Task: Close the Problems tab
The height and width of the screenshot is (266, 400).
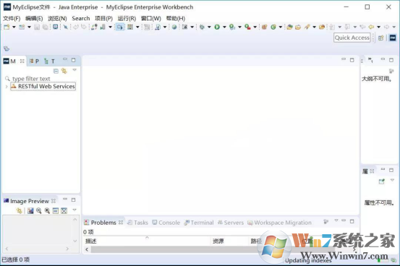Action: click(x=121, y=223)
